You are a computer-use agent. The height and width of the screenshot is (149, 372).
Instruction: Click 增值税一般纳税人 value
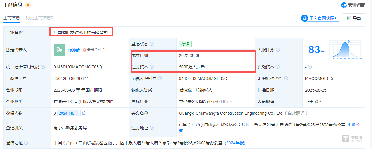pyautogui.click(x=196, y=90)
